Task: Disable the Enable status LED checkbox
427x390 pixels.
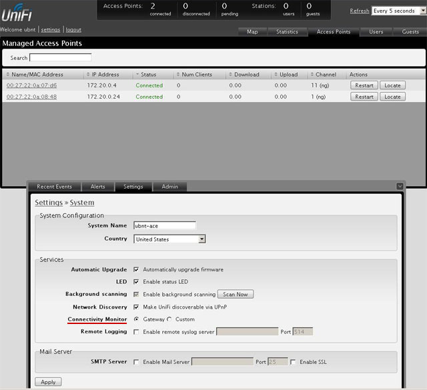Action: pyautogui.click(x=136, y=282)
